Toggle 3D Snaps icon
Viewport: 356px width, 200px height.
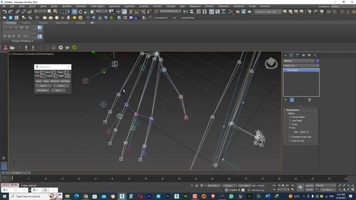131,12
